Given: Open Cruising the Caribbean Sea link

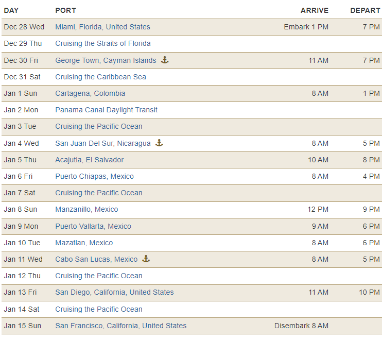Looking at the screenshot, I should click(100, 77).
